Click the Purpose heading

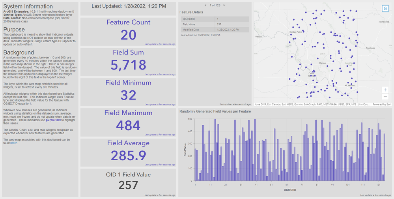tap(14, 30)
